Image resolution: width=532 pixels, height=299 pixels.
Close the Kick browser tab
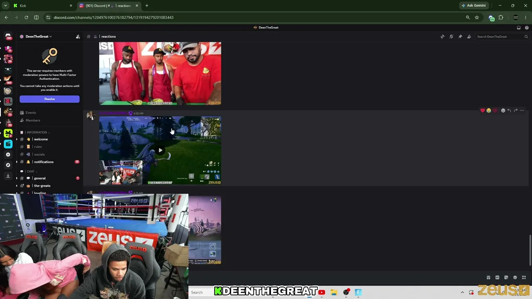pos(71,5)
